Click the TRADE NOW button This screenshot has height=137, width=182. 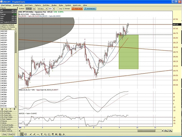pos(77,9)
